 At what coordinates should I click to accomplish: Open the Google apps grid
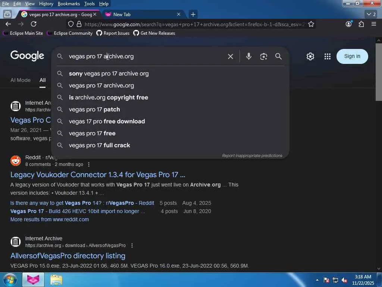point(328,56)
